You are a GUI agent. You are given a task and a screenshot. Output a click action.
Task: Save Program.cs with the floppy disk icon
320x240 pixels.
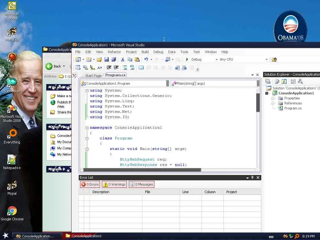(107, 59)
